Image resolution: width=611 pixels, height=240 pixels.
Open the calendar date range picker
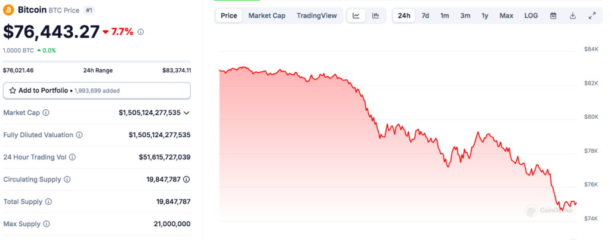coord(553,16)
